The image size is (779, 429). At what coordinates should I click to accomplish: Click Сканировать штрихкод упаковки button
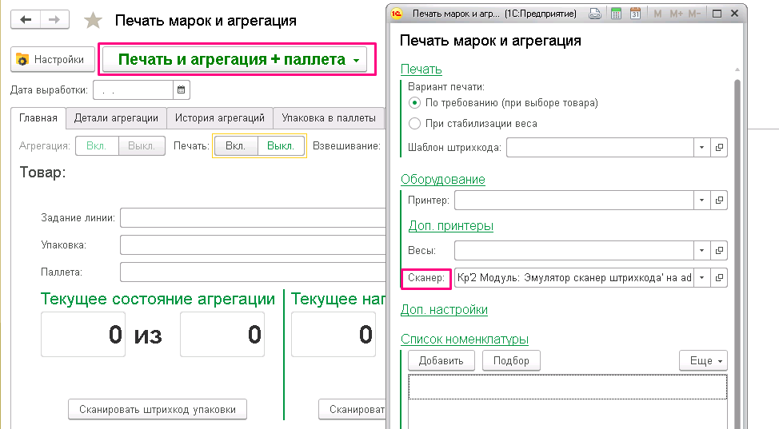click(158, 410)
